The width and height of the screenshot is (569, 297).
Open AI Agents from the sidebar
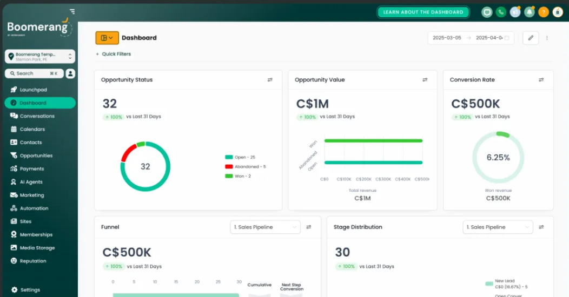point(31,182)
